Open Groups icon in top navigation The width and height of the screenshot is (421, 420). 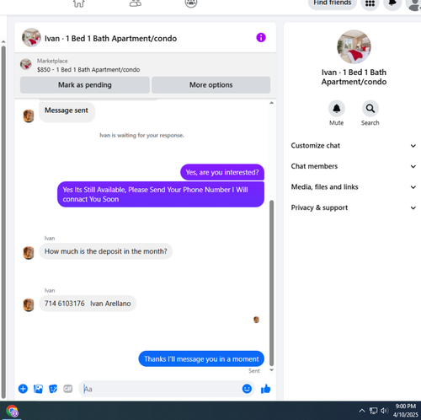click(x=191, y=3)
